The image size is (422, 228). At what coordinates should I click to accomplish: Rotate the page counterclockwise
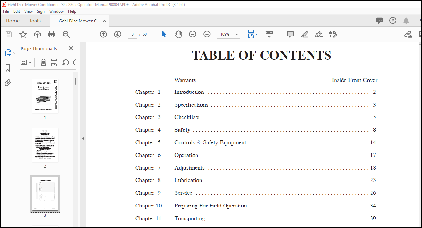click(65, 62)
